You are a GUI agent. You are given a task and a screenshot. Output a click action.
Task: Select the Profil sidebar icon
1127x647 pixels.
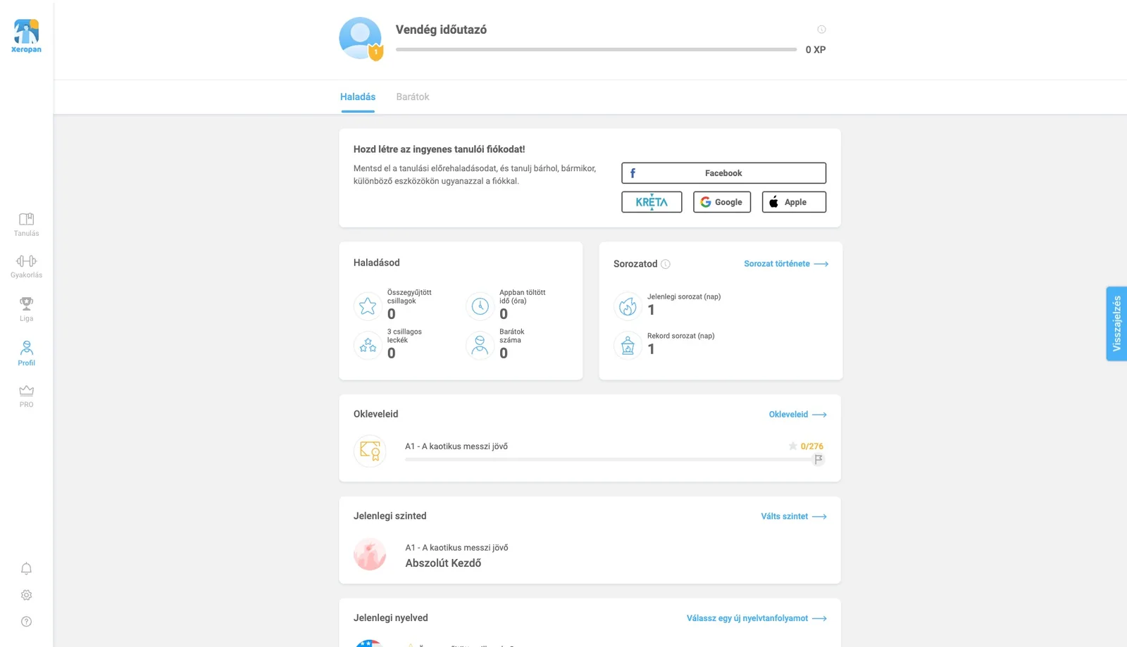(26, 353)
